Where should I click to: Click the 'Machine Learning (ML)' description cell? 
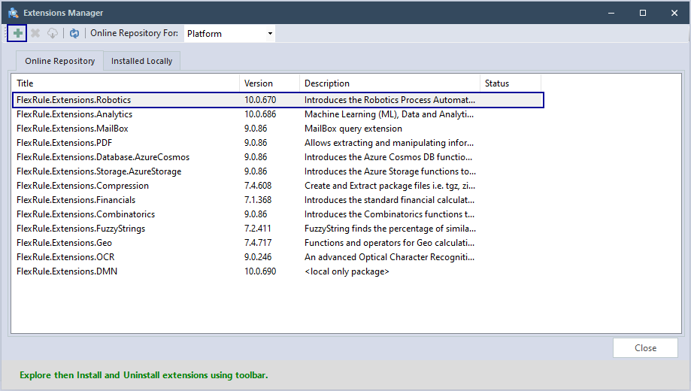point(389,114)
